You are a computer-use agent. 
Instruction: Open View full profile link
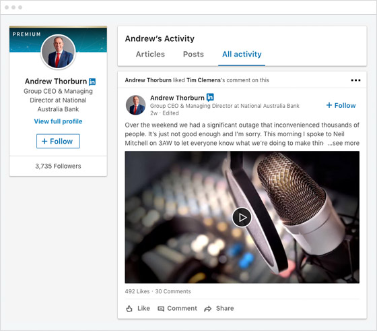(x=58, y=121)
